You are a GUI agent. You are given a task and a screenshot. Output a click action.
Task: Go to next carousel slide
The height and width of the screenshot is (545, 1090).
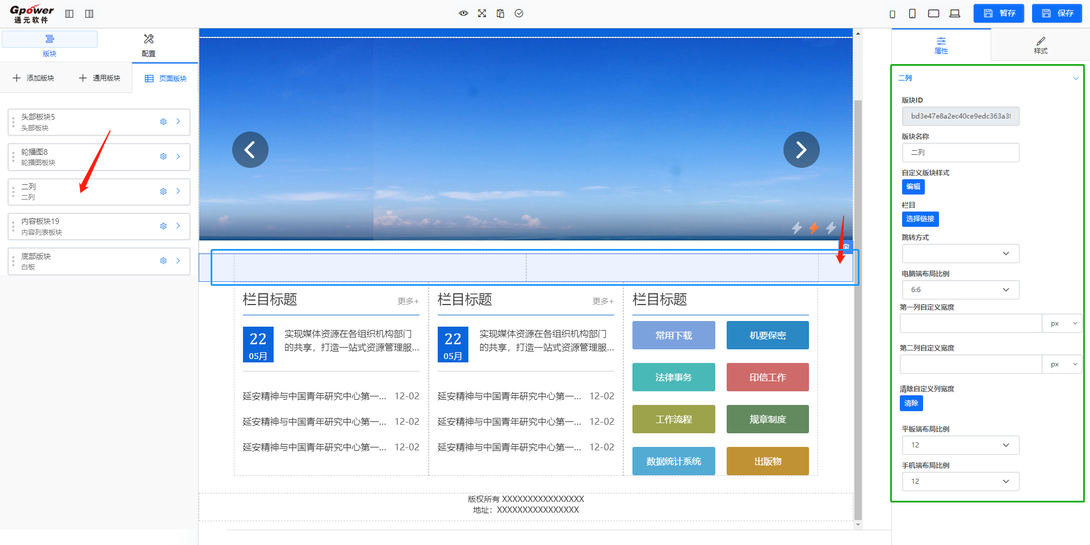click(x=801, y=150)
